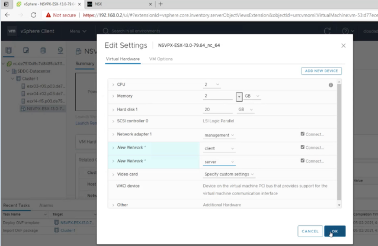
Task: Toggle Connect for client network
Action: [x=303, y=147]
